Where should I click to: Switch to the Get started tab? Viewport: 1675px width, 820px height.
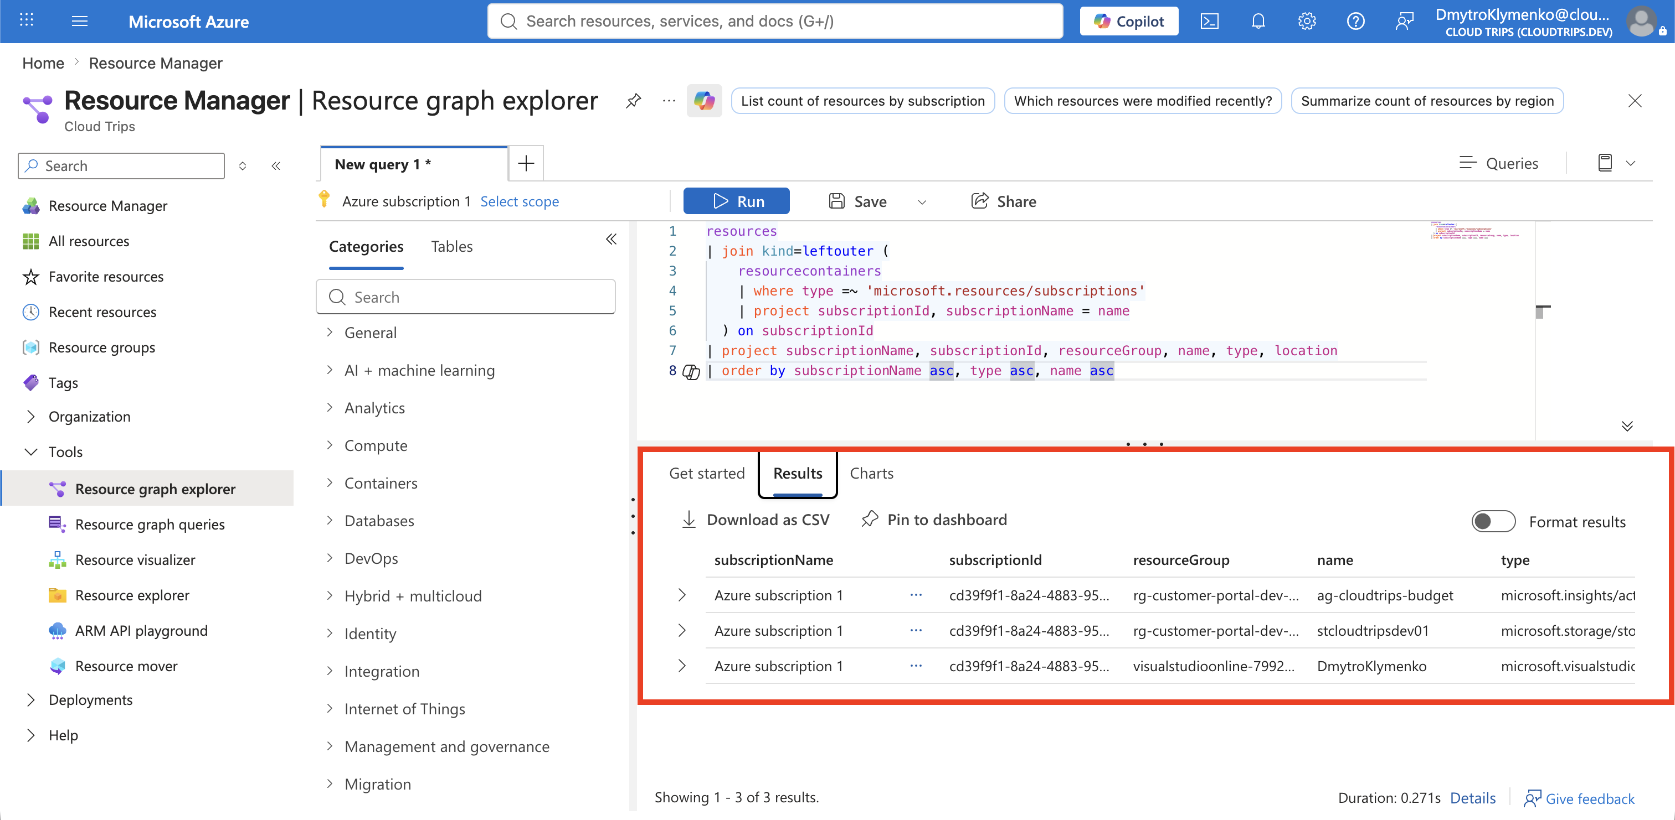pyautogui.click(x=707, y=473)
